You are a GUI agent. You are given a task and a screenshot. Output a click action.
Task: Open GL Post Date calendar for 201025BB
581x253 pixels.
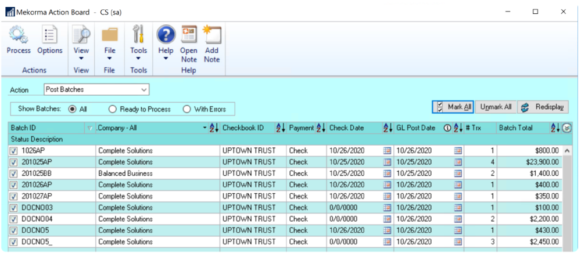click(458, 174)
